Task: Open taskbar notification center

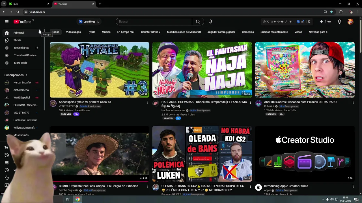Action: tap(356, 199)
